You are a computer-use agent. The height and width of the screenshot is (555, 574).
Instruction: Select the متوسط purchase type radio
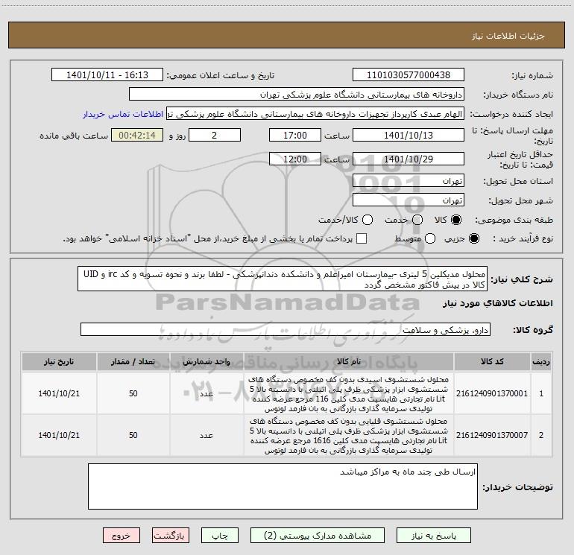[x=430, y=238]
